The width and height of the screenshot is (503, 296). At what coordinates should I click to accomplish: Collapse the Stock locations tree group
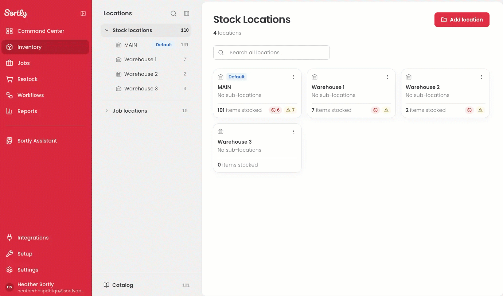(107, 30)
